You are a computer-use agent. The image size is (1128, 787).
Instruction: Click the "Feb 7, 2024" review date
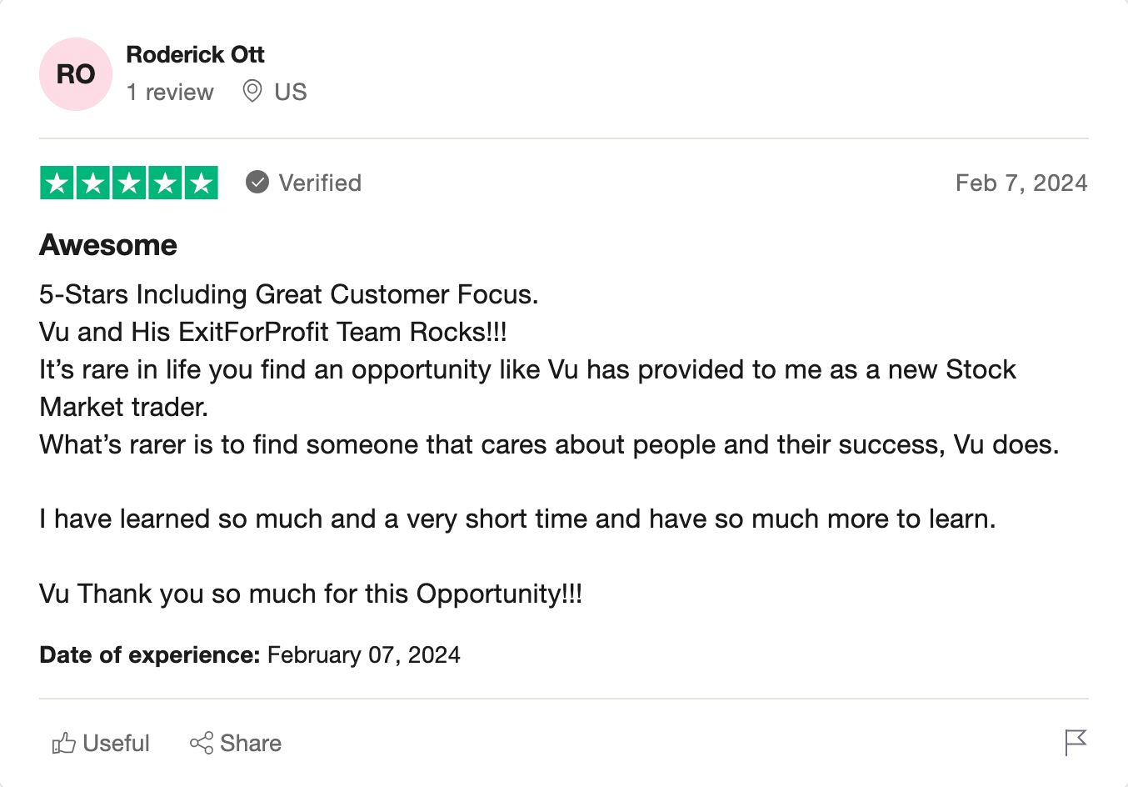1021,183
